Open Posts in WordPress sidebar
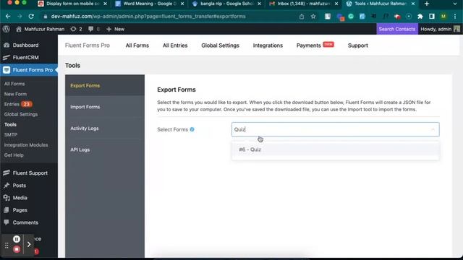 [x=29, y=186]
